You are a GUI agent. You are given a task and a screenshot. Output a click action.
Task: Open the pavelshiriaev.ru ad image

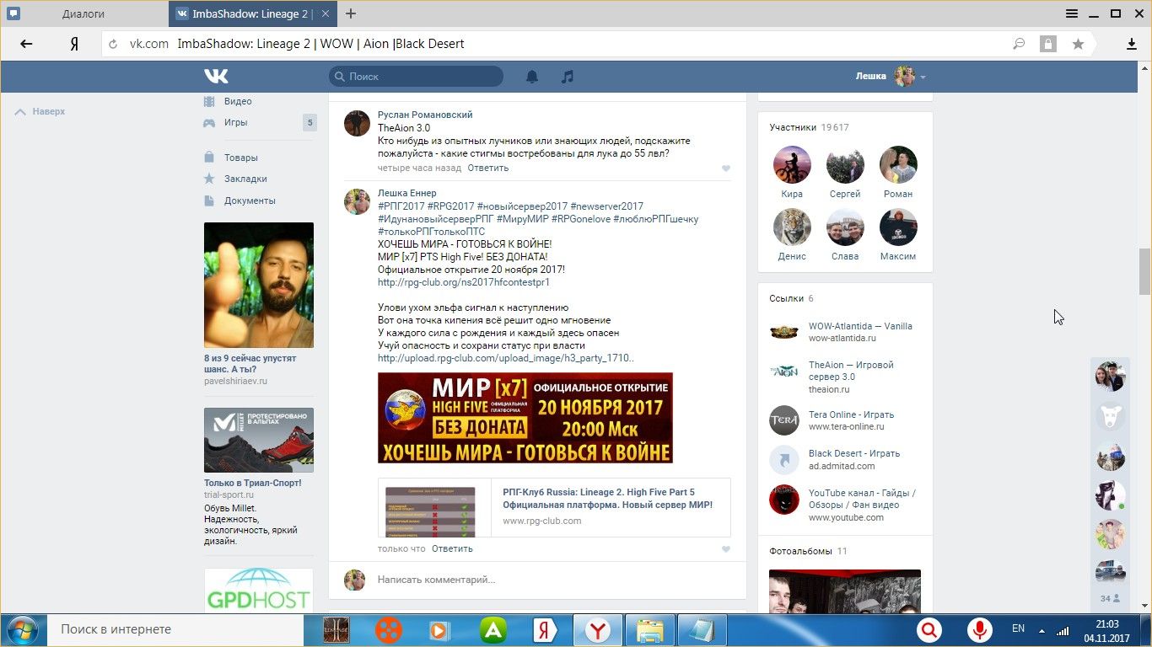(259, 285)
